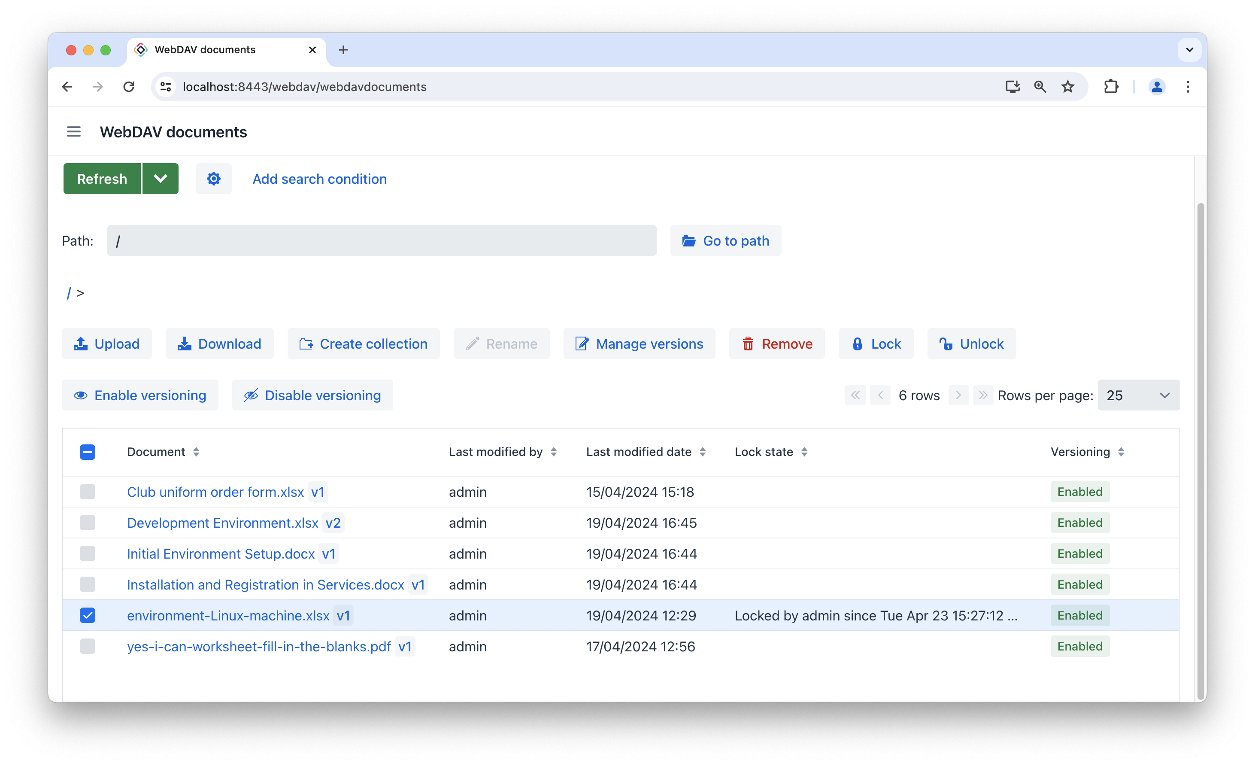
Task: Open Manage versions via its edit icon
Action: coord(581,343)
